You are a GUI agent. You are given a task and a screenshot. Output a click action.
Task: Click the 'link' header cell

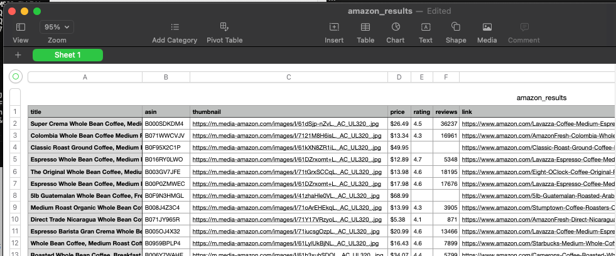coord(538,112)
